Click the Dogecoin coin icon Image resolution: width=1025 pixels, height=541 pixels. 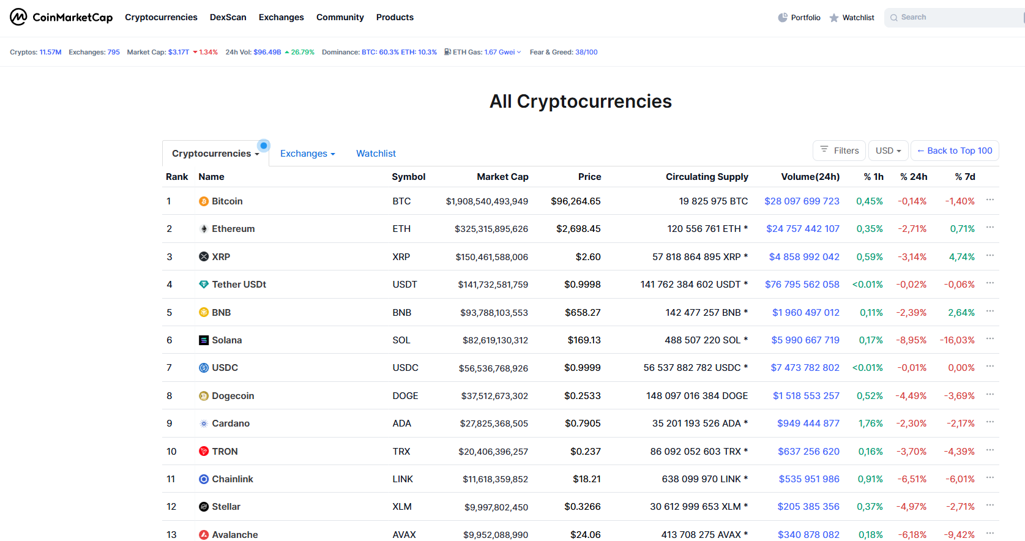tap(204, 396)
